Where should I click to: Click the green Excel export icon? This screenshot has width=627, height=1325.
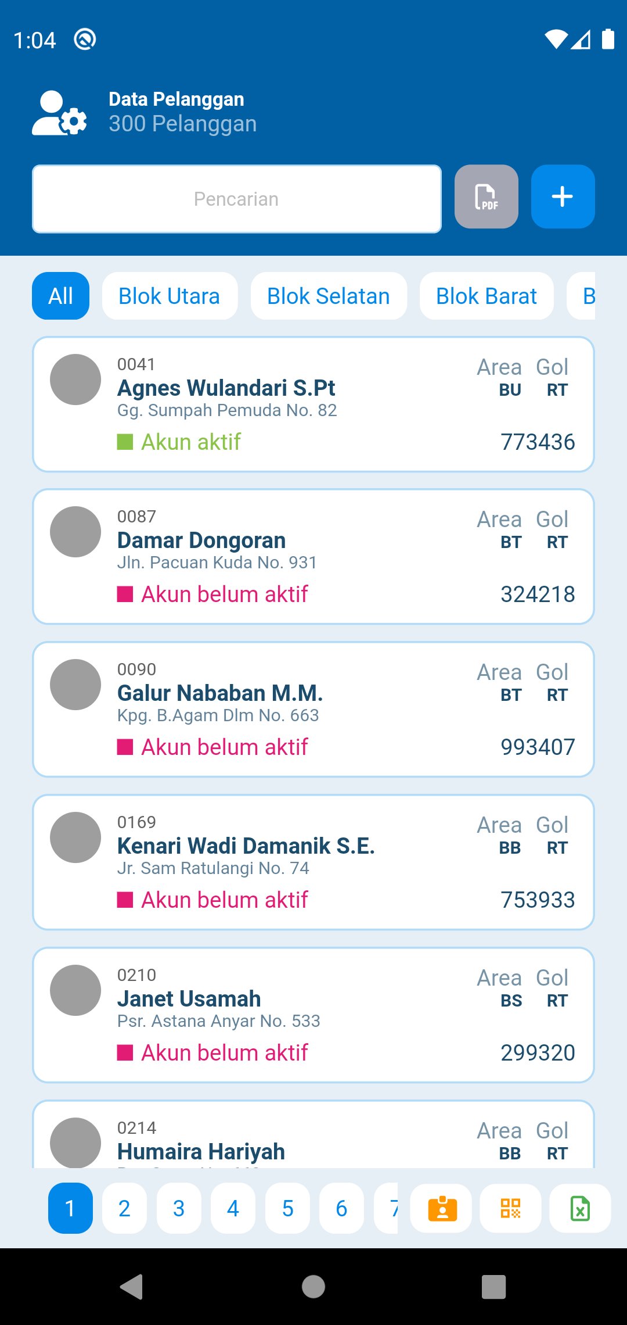(x=579, y=1208)
